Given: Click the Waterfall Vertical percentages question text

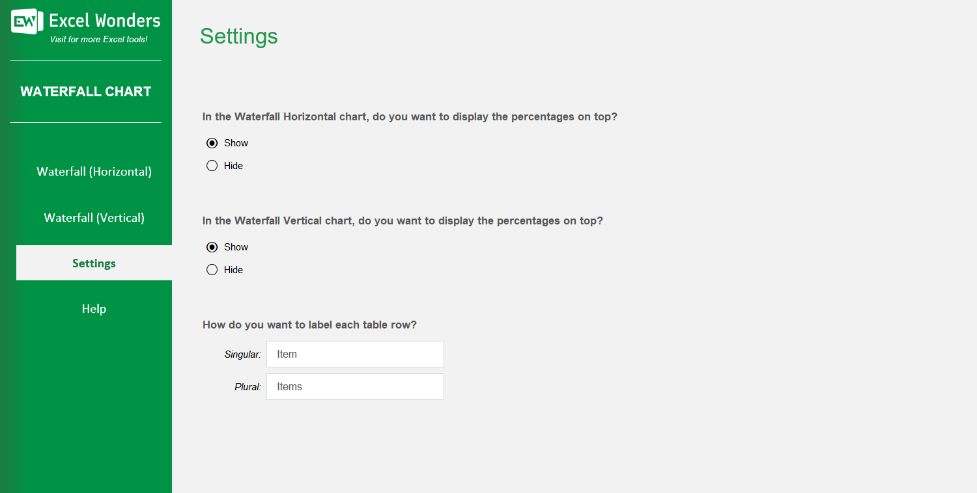Looking at the screenshot, I should [x=403, y=221].
